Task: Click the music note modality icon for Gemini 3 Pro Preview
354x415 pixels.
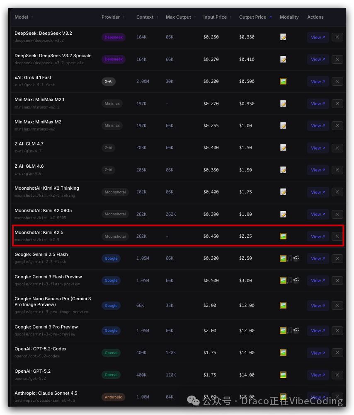Action: [290, 331]
